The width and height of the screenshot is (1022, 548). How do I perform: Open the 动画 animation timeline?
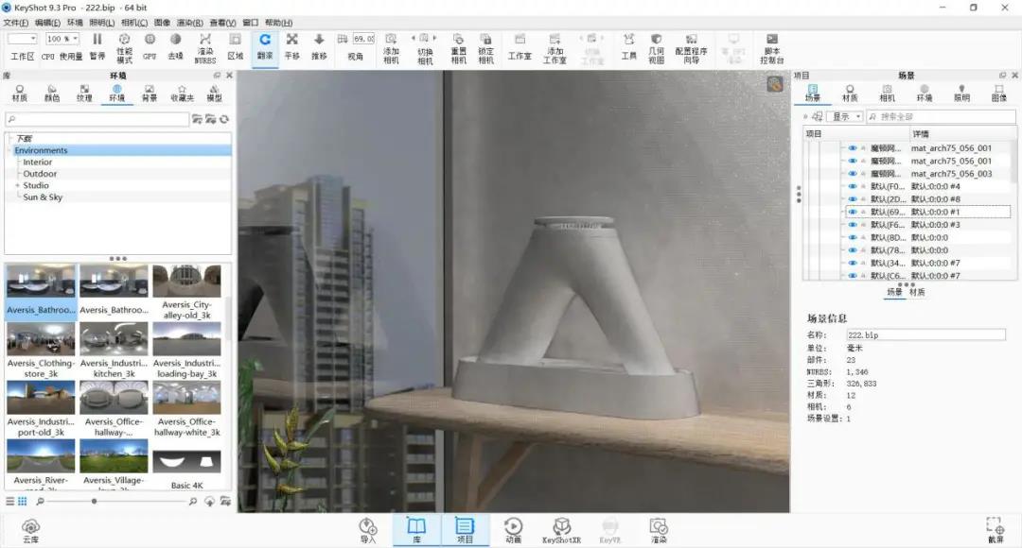tap(513, 530)
